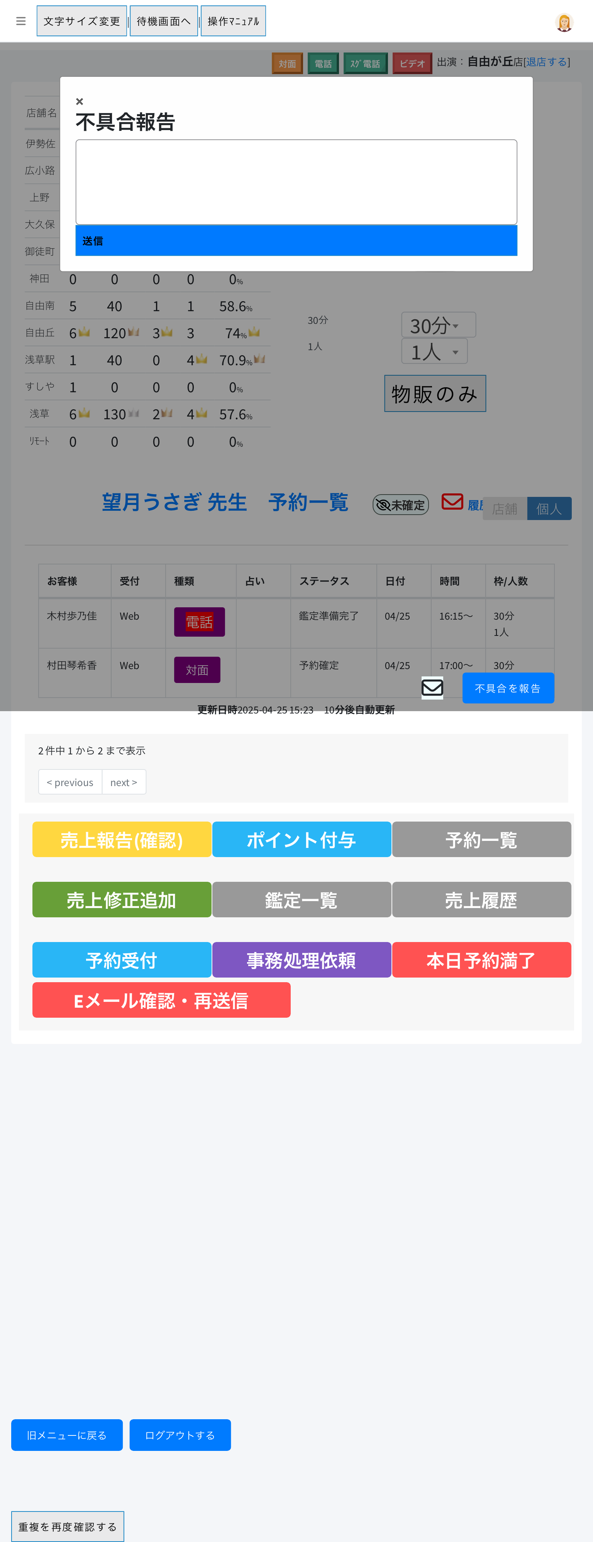This screenshot has width=593, height=1542.
Task: Open the 30分 duration dropdown
Action: tap(437, 325)
